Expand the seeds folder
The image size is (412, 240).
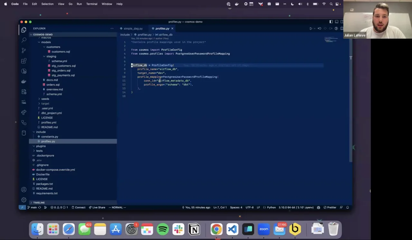tap(45, 99)
